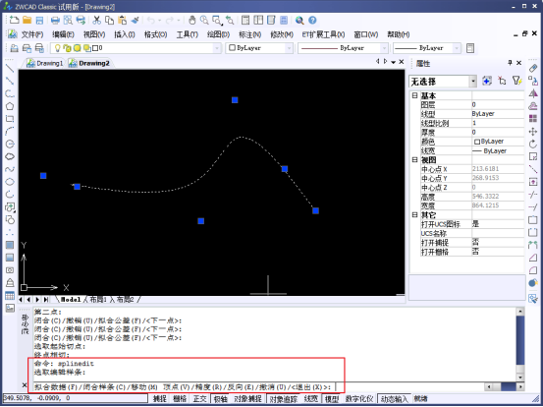
Task: Select the Rotate tool in right toolbar
Action: (x=533, y=144)
